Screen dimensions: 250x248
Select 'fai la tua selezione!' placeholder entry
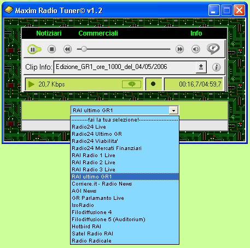click(125, 120)
